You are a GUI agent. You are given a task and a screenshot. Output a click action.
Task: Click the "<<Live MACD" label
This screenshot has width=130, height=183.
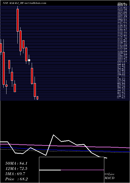pyautogui.click(x=109, y=176)
